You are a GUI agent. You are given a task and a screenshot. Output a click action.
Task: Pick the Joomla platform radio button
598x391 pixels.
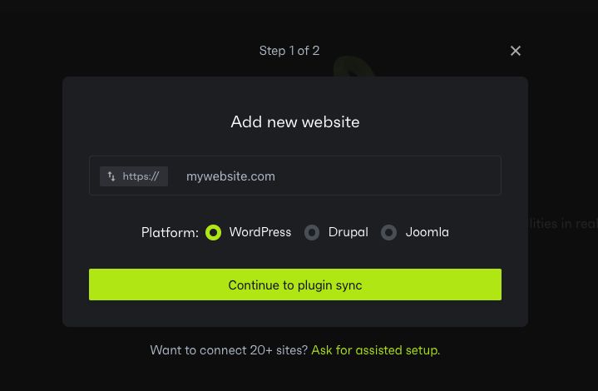coord(388,232)
